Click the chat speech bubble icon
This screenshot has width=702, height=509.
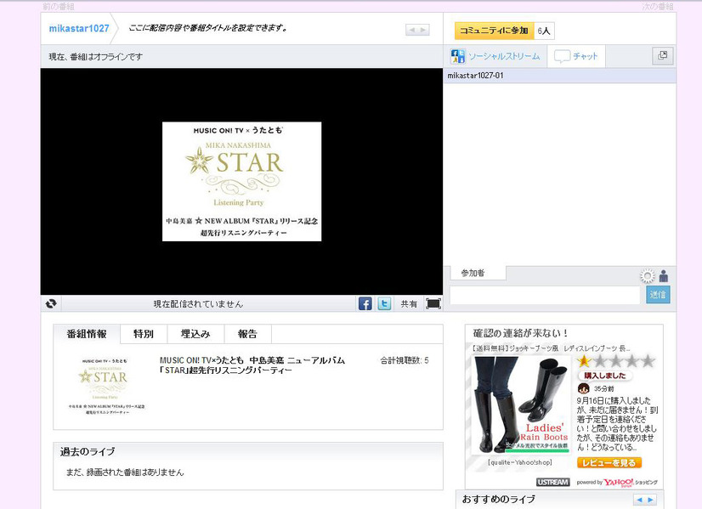click(x=562, y=56)
